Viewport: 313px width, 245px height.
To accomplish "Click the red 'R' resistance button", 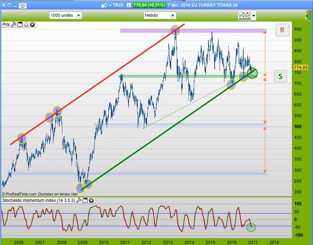I will click(282, 30).
